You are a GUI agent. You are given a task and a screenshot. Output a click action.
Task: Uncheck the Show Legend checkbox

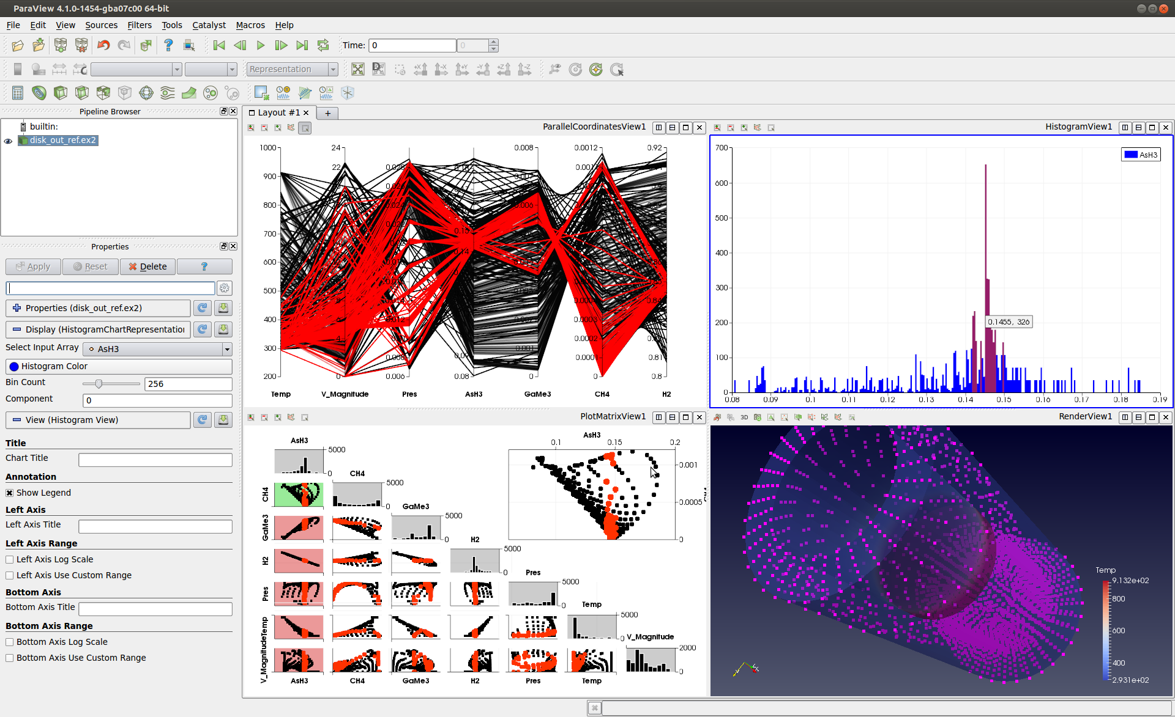pos(10,493)
